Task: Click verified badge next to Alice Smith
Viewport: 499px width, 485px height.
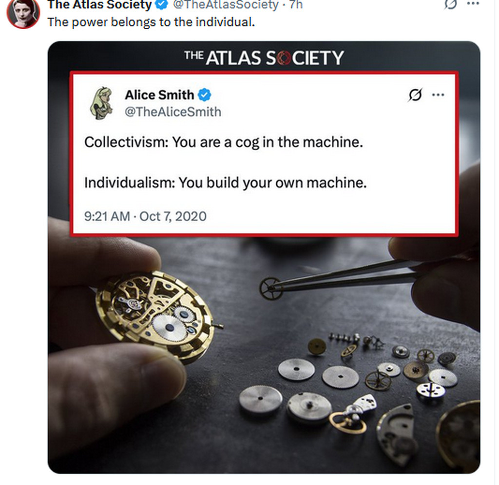Action: [x=205, y=95]
